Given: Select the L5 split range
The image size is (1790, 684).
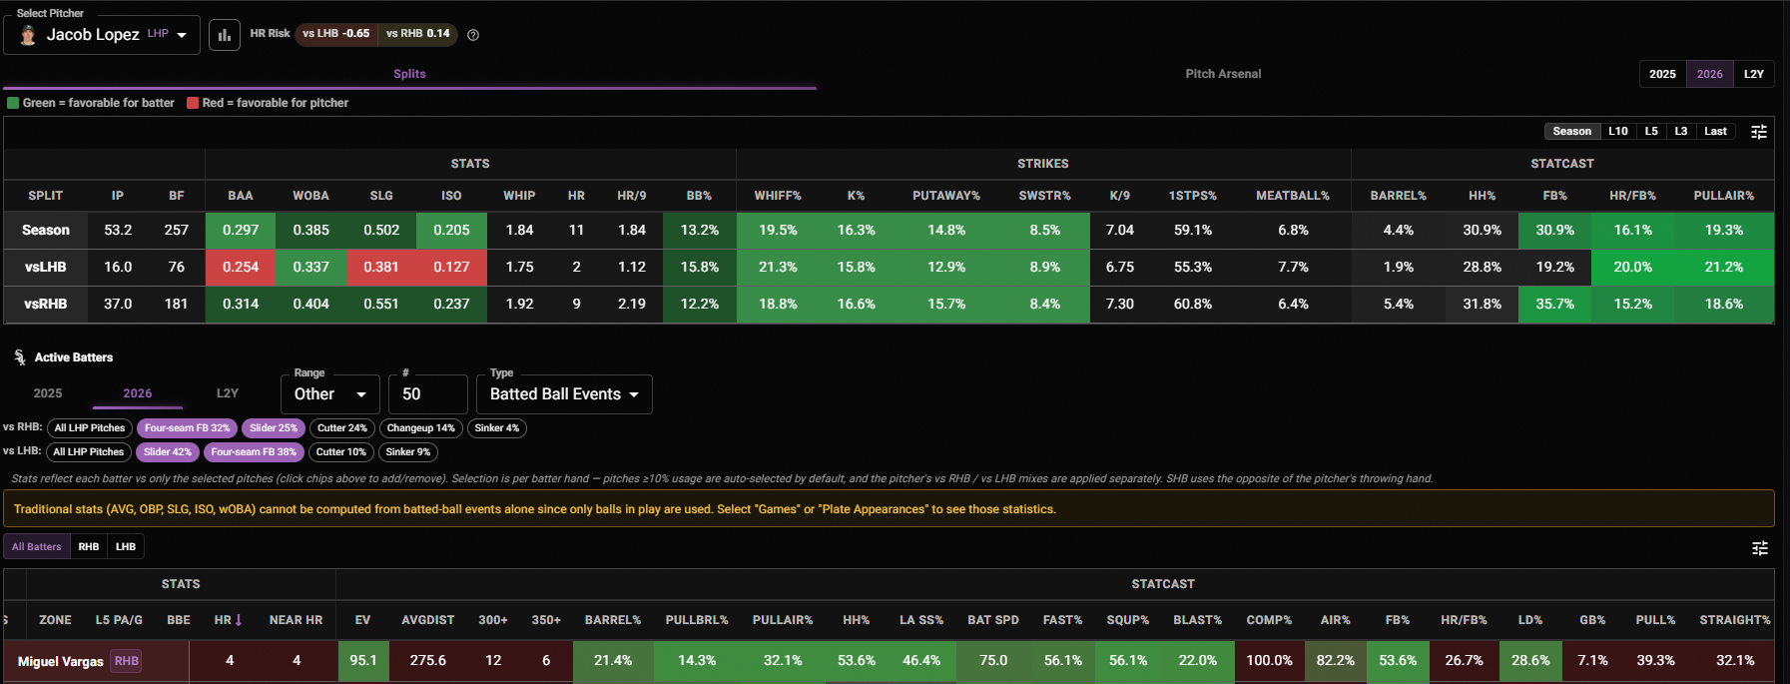Looking at the screenshot, I should pyautogui.click(x=1651, y=132).
